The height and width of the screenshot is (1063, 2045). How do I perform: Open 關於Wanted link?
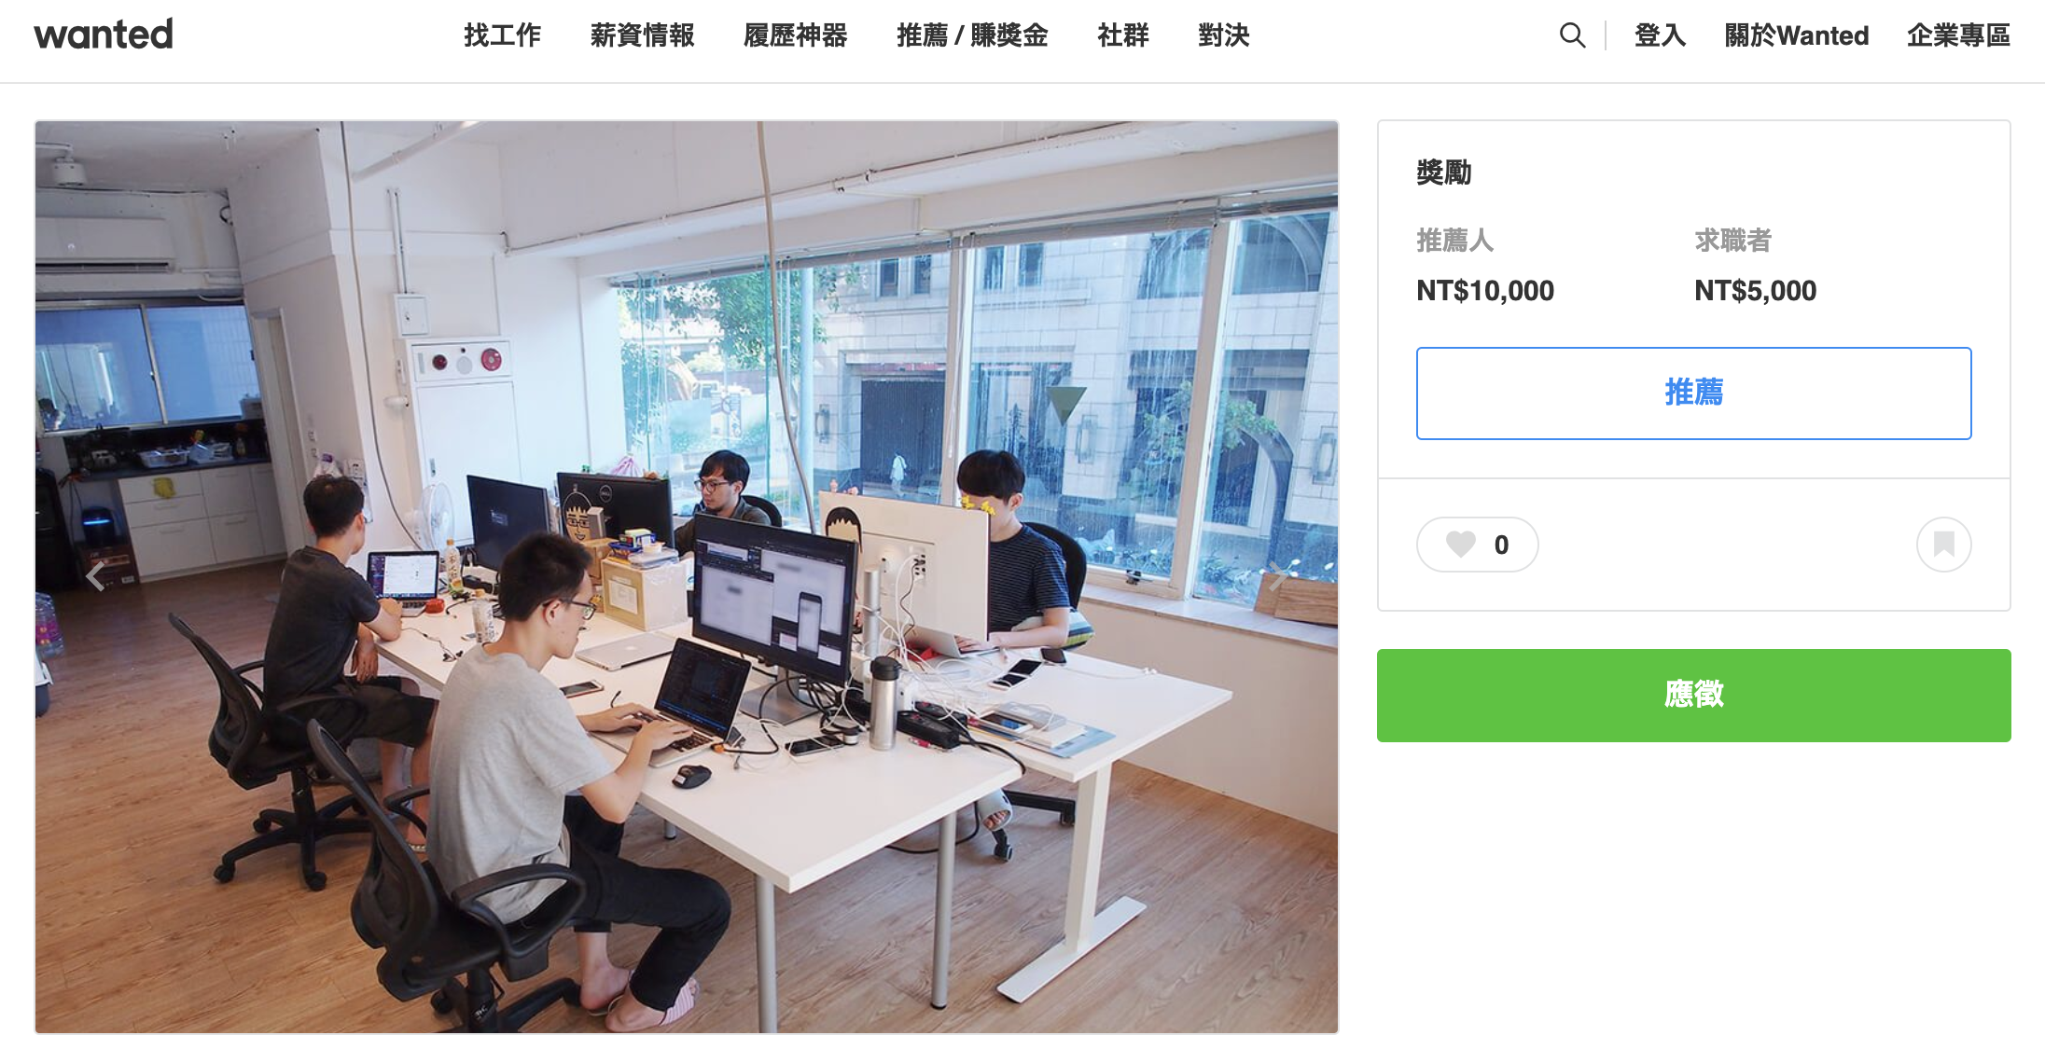(x=1797, y=35)
